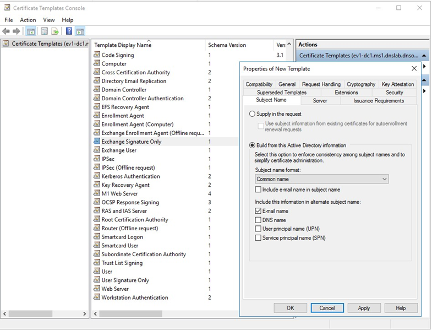Enable the DNS name checkbox
The image size is (432, 330).
pyautogui.click(x=258, y=220)
